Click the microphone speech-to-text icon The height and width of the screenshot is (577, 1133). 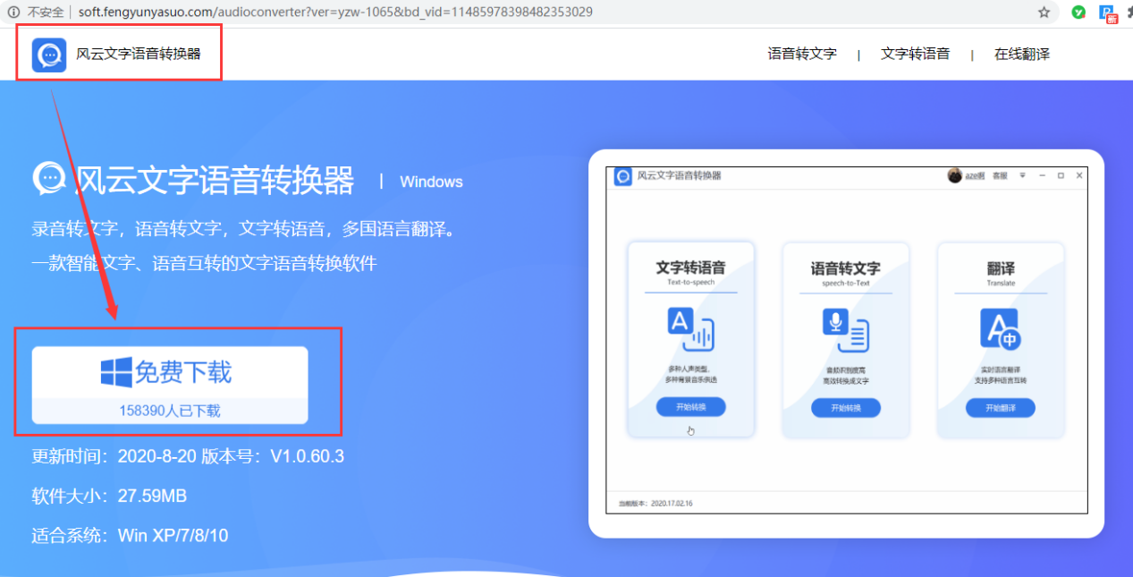[x=846, y=330]
